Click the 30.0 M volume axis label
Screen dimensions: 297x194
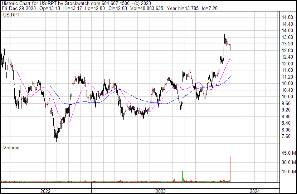288,162
